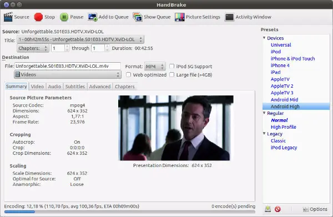Image resolution: width=333 pixels, height=217 pixels.
Task: Open the Subtitles tab
Action: point(75,87)
